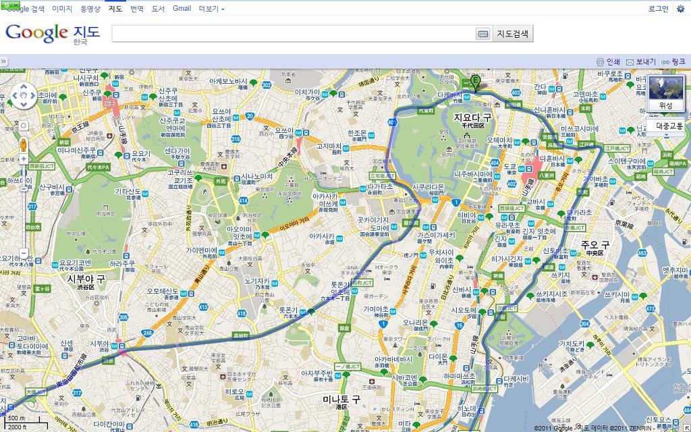The width and height of the screenshot is (691, 432).
Task: Click the route 403 shield on the map
Action: pyautogui.click(x=516, y=92)
